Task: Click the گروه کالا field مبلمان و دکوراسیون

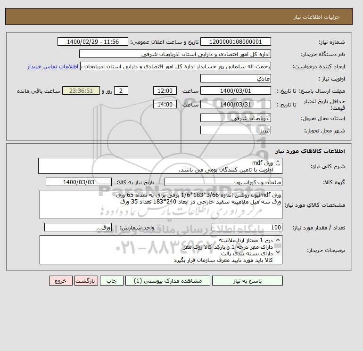Action: [x=223, y=182]
